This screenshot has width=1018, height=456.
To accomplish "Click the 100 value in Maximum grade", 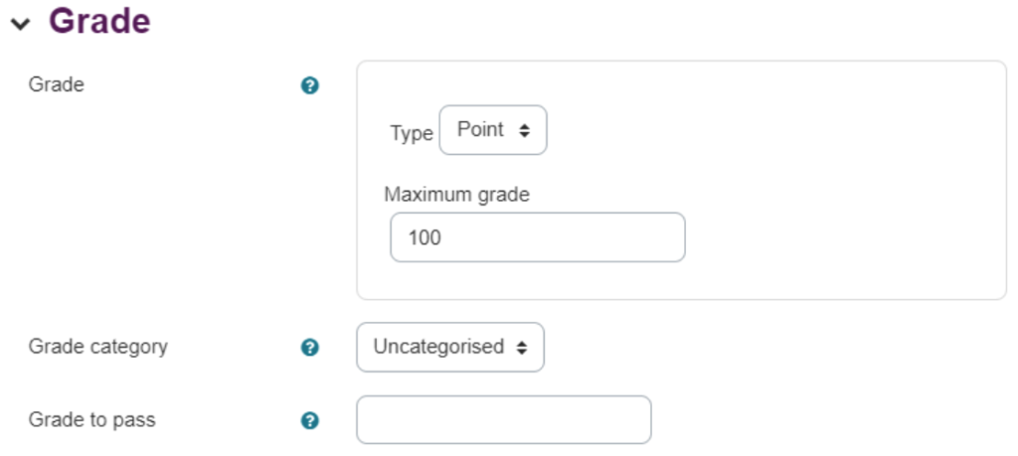I will click(424, 237).
